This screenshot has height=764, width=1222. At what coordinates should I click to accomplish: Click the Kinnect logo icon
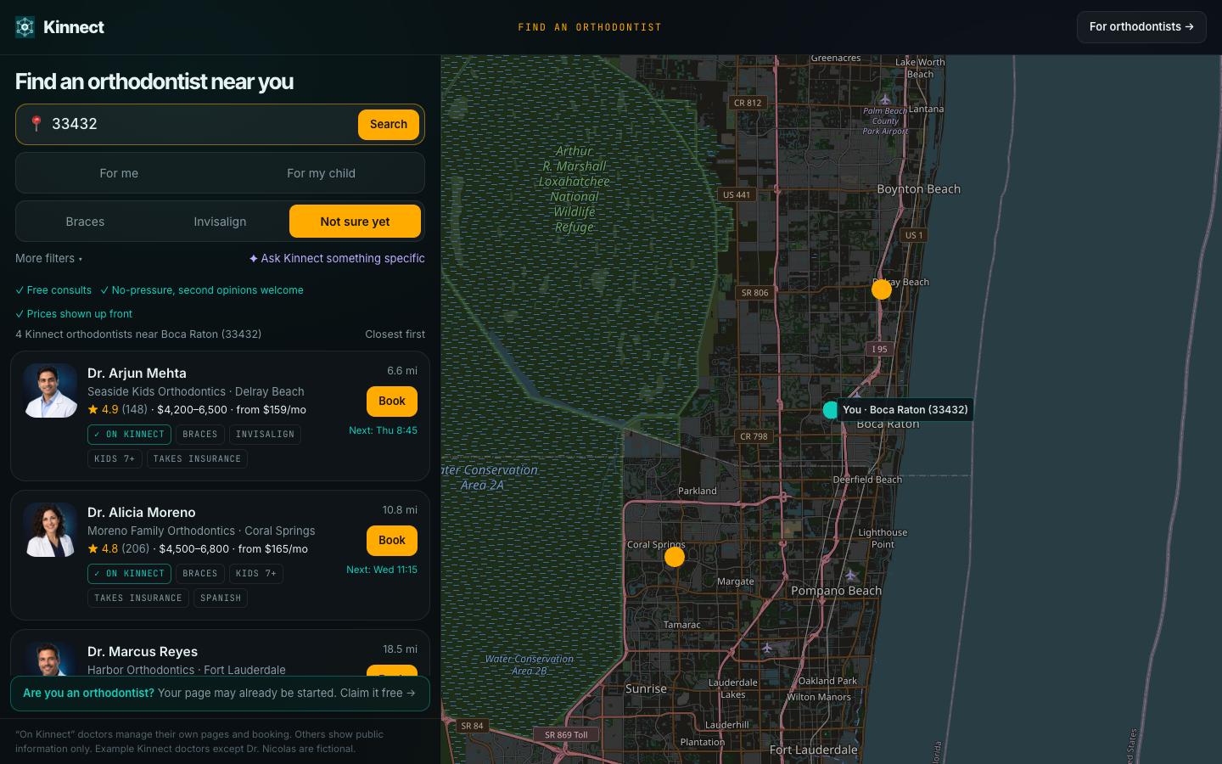tap(25, 27)
